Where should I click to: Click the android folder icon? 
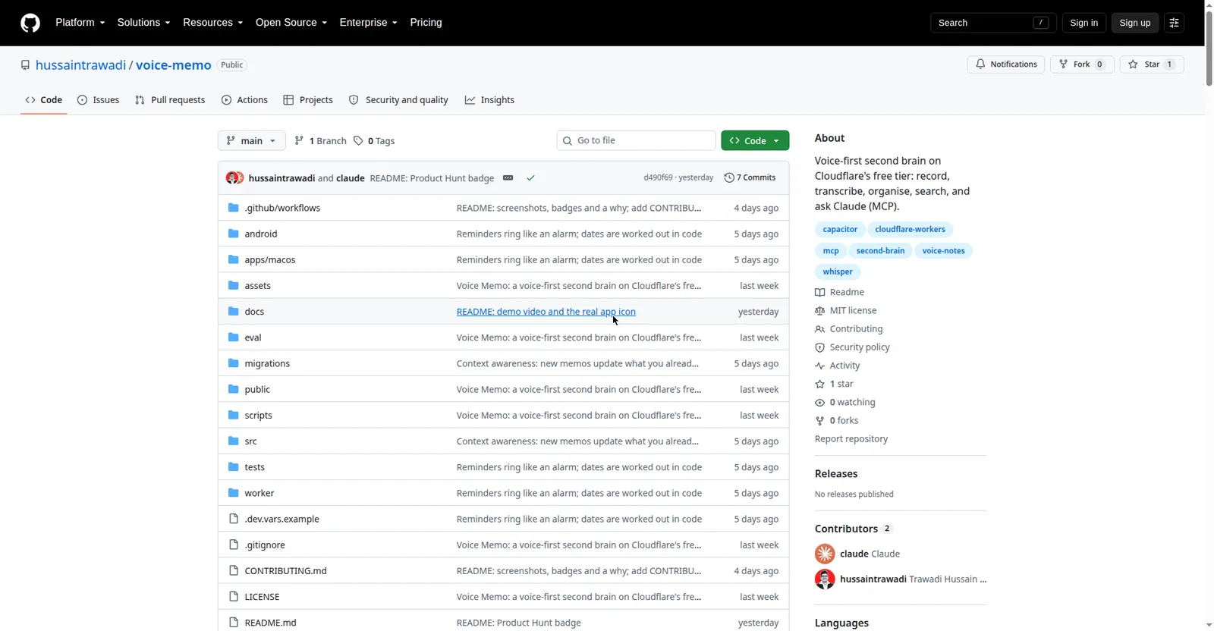point(234,234)
